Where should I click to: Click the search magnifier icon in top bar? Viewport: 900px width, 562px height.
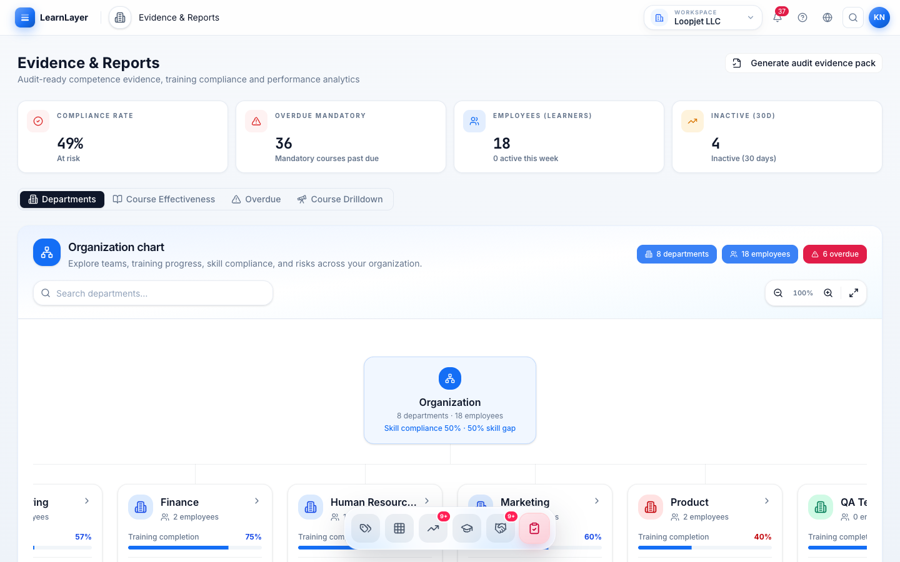point(853,17)
